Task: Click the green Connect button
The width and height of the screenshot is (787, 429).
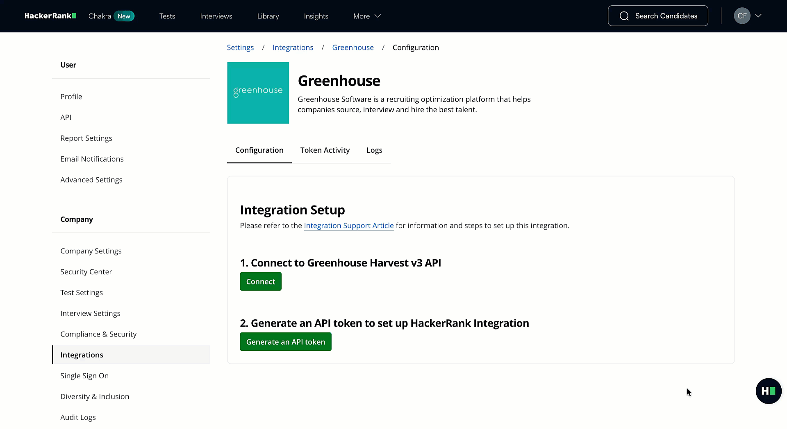Action: pyautogui.click(x=261, y=282)
